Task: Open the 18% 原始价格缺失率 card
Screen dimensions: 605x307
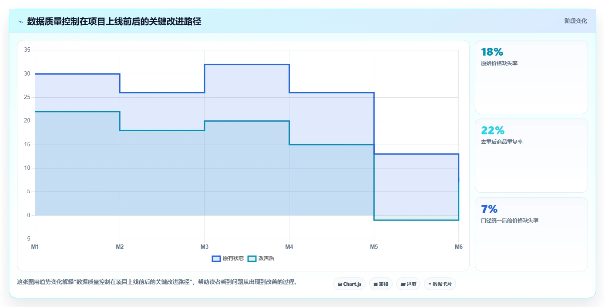Action: coord(531,77)
